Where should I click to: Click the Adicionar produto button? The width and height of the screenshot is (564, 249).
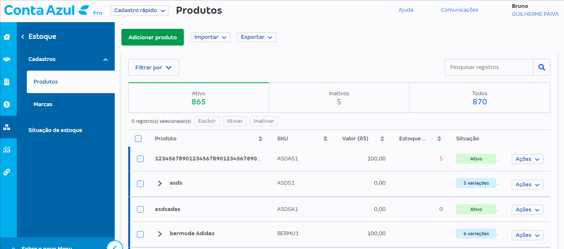(x=152, y=37)
